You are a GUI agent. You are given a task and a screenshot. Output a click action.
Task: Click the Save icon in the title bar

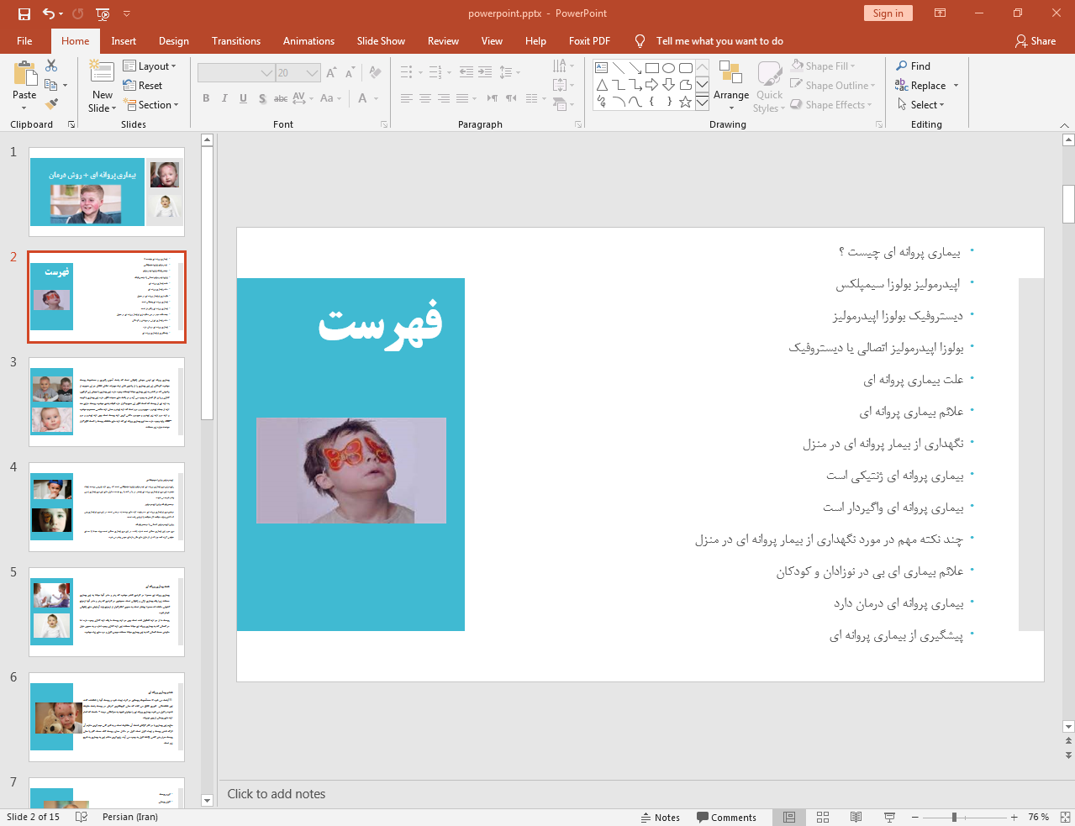(24, 13)
